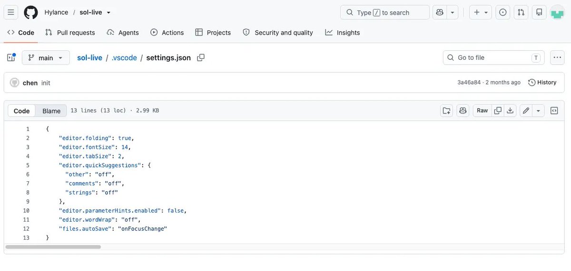Select line number 10
This screenshot has width=571, height=271.
tap(26, 210)
